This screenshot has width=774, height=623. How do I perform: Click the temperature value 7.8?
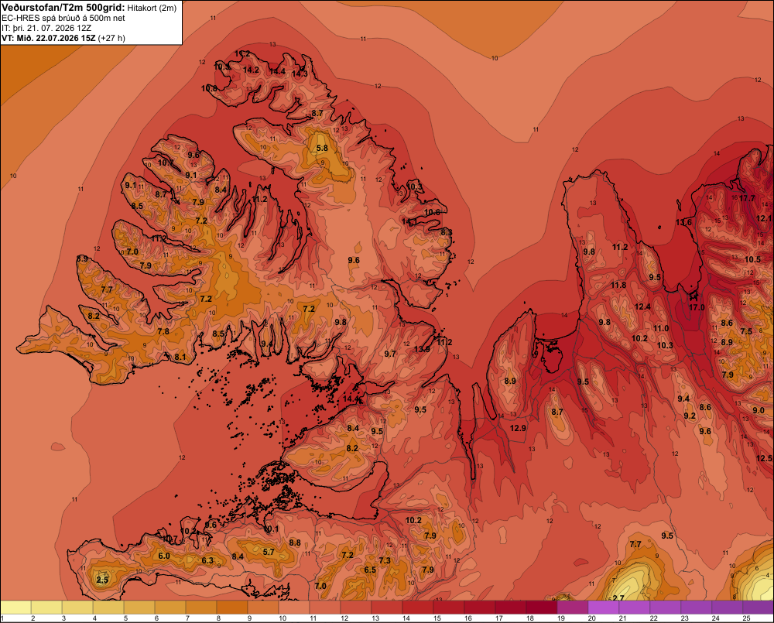[x=163, y=331]
